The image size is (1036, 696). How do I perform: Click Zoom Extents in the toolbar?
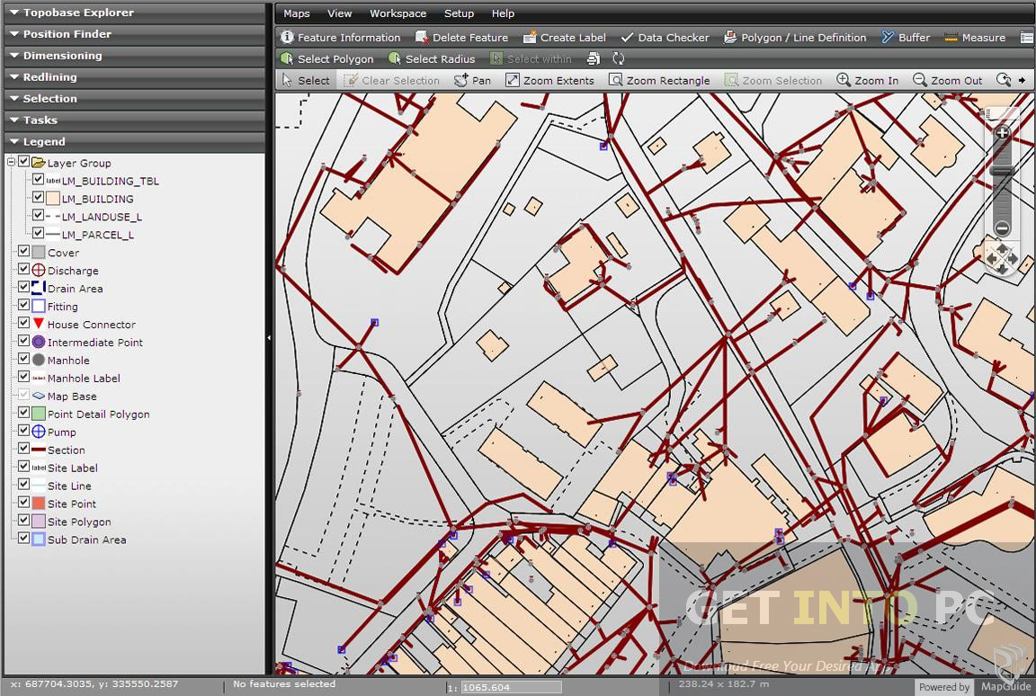[x=550, y=80]
